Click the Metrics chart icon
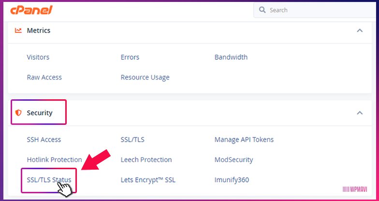 click(x=18, y=30)
